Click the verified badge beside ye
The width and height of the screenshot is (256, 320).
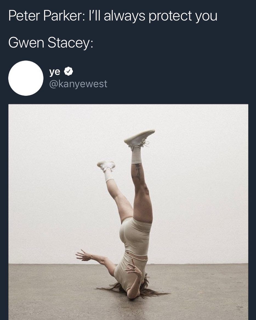click(x=69, y=72)
